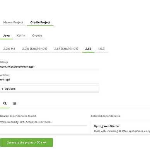Image resolution: width=150 pixels, height=150 pixels.
Task: Click the Artifact input field
Action: 49,80
